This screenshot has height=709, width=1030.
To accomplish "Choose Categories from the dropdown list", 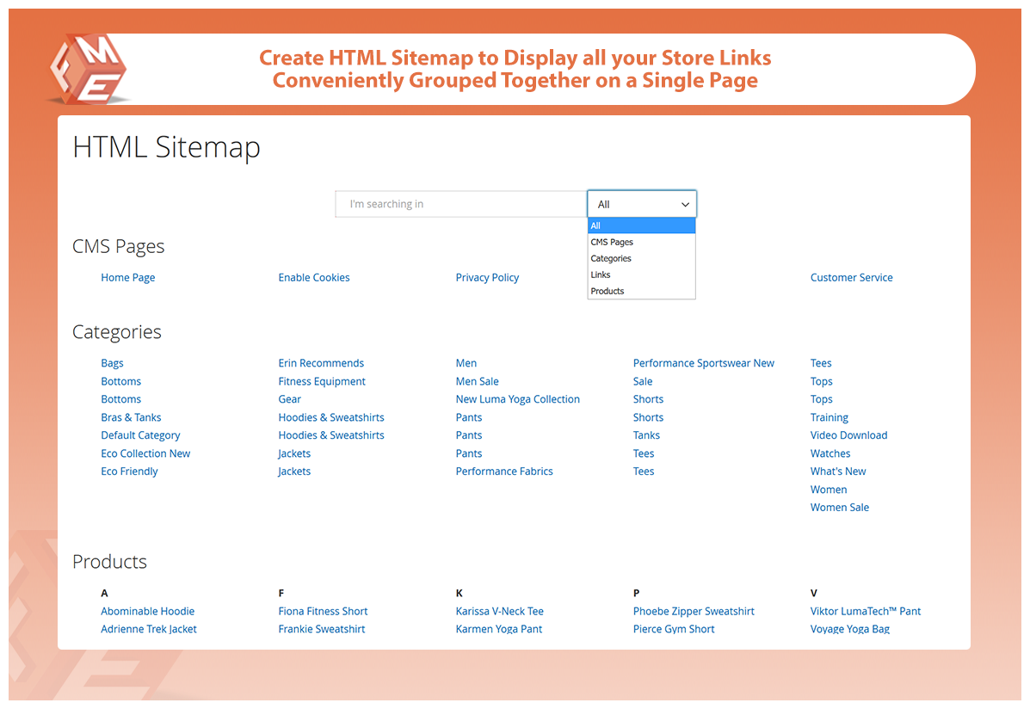I will 611,259.
